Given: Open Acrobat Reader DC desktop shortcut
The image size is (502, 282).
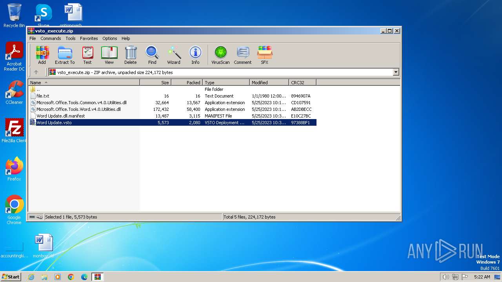Looking at the screenshot, I should point(14,56).
